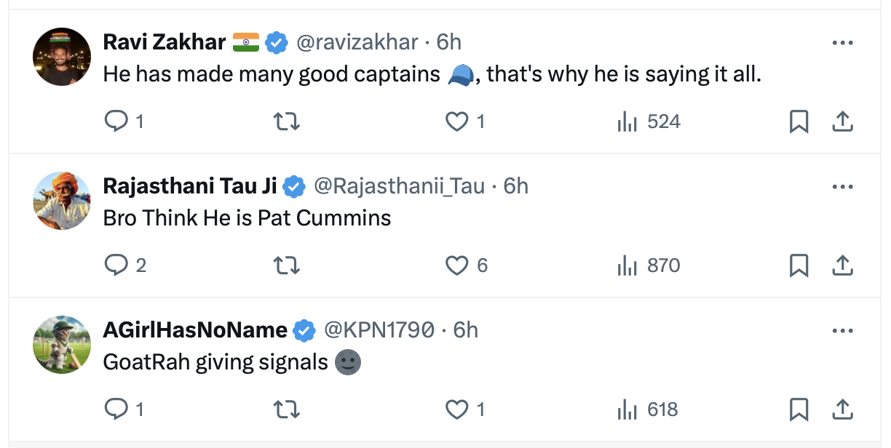
Task: Open AGirlHasNoName's profile picture
Action: click(x=62, y=345)
